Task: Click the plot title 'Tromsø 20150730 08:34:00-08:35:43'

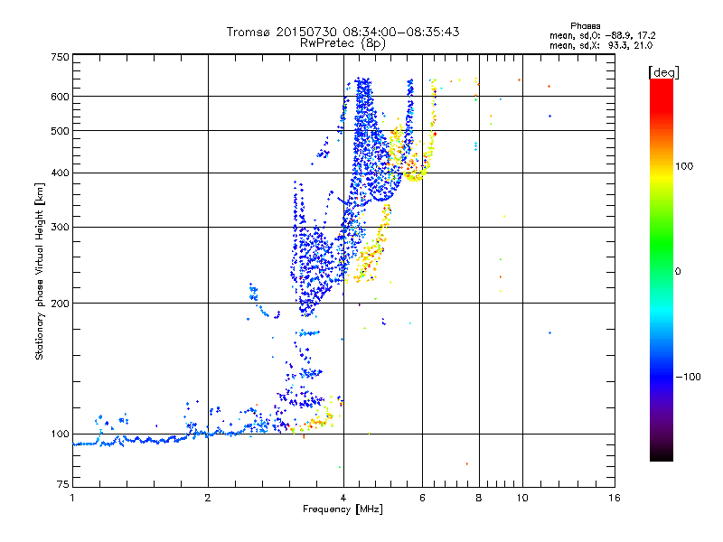Action: (x=343, y=32)
